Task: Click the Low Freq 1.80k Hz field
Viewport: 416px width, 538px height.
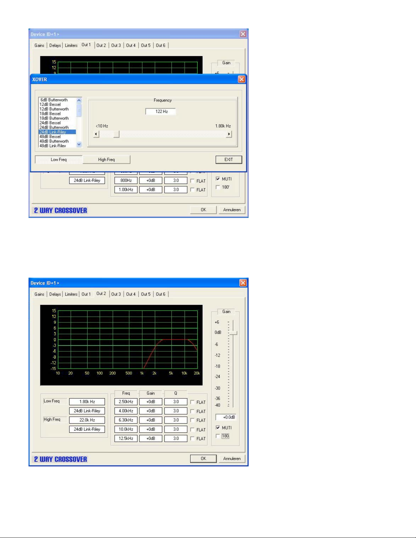Action: click(x=87, y=402)
